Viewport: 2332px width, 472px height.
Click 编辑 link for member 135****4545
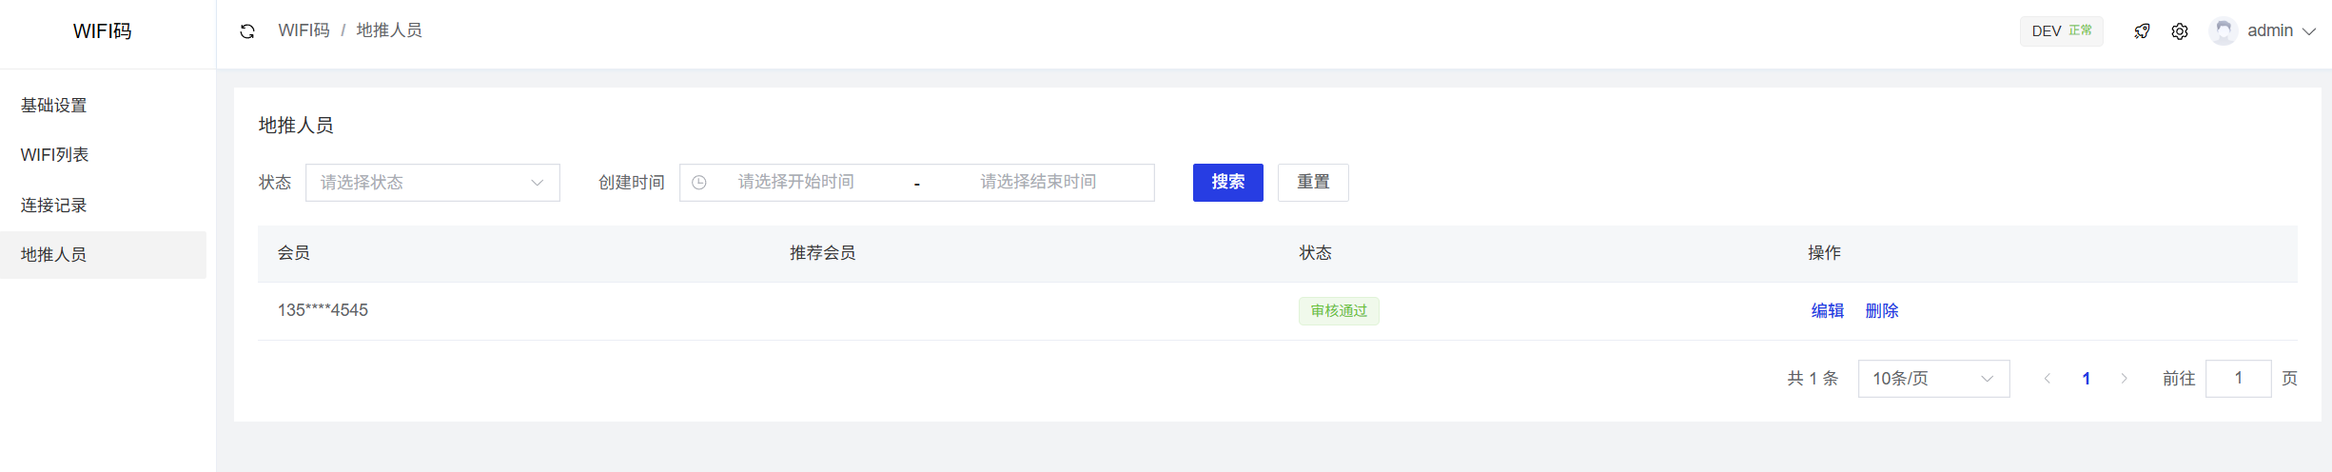tap(1827, 311)
